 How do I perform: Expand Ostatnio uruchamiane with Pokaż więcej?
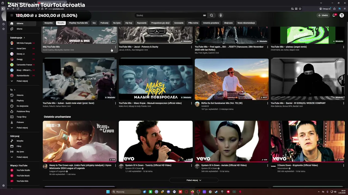click(x=194, y=180)
